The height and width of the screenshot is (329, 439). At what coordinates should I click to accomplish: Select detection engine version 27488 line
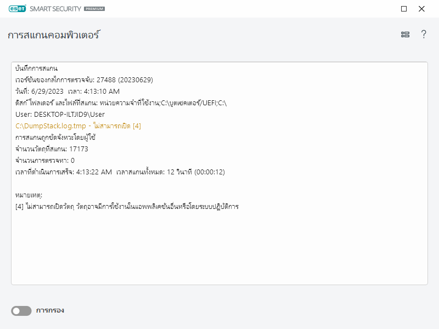84,80
